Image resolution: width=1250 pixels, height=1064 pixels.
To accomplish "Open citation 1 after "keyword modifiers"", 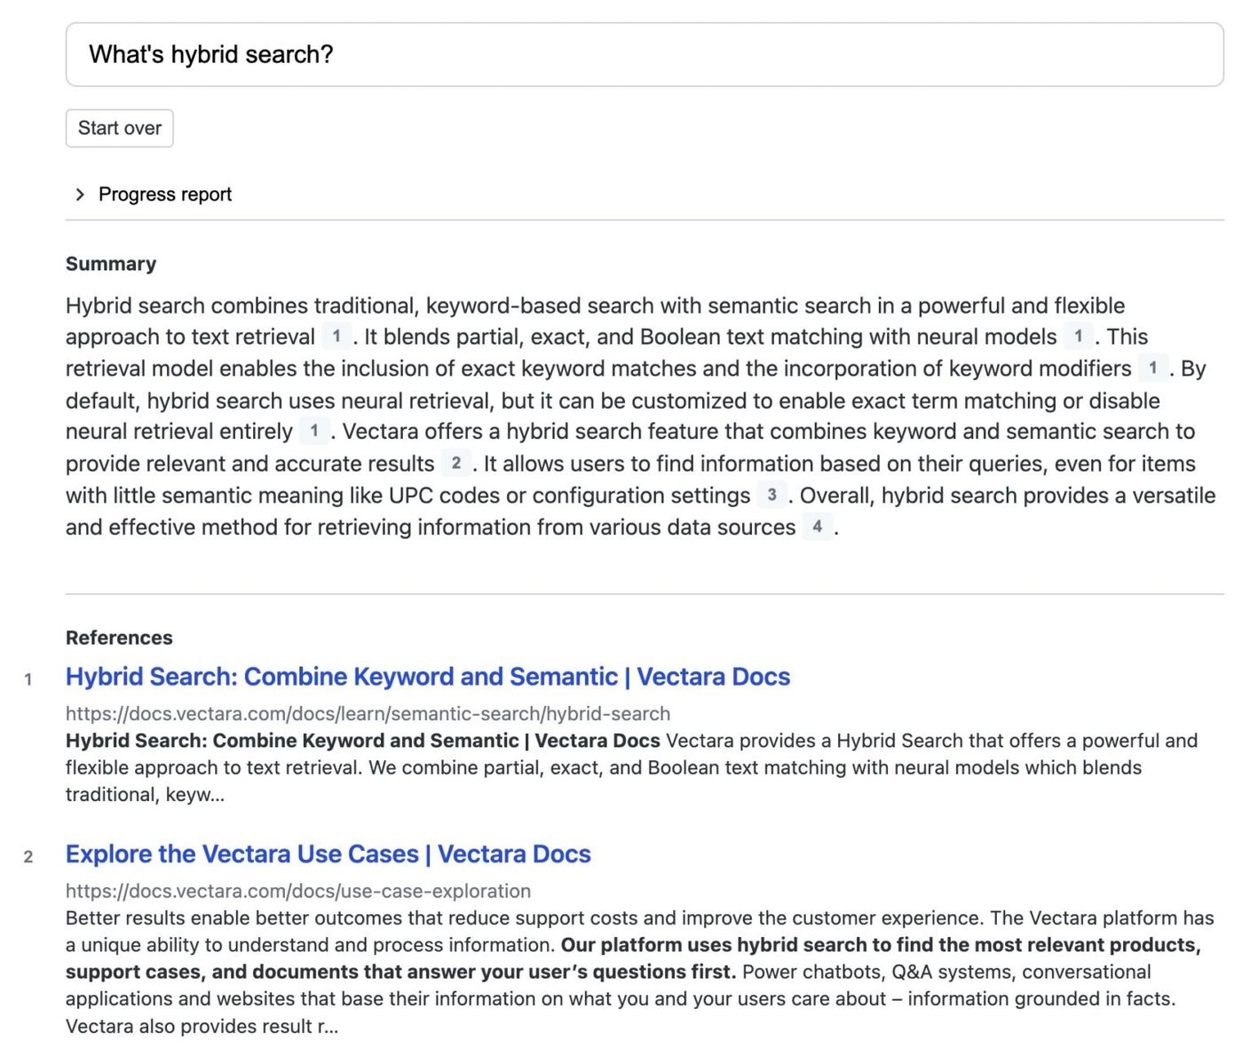I will [x=1152, y=368].
